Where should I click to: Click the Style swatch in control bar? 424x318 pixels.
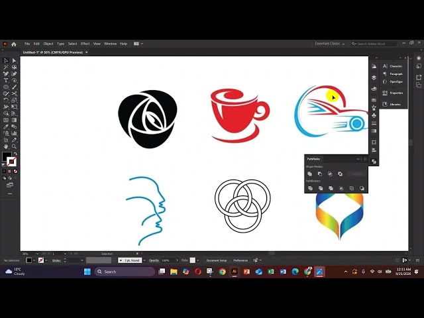click(193, 260)
